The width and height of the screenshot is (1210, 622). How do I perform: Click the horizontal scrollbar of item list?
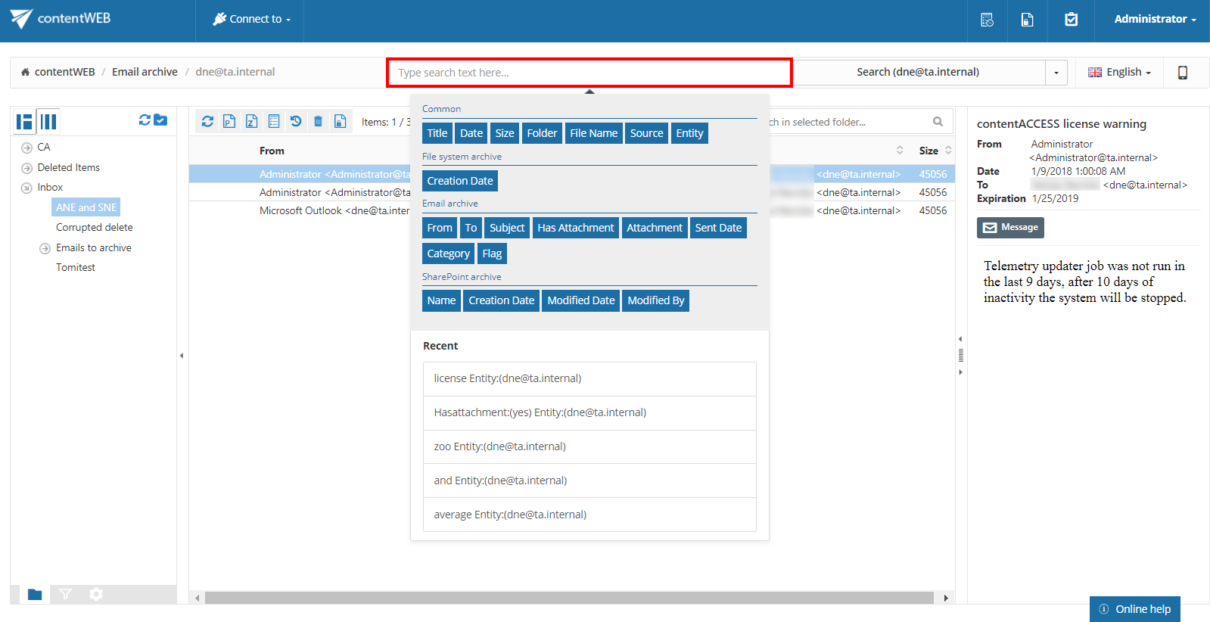tap(569, 598)
